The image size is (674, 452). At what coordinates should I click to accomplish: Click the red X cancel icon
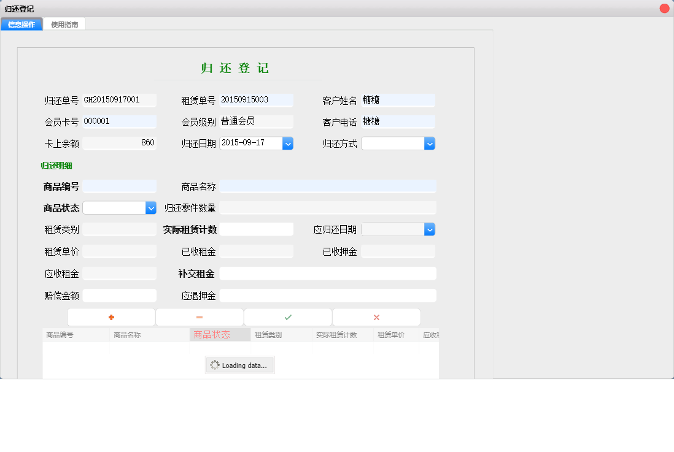pos(376,317)
